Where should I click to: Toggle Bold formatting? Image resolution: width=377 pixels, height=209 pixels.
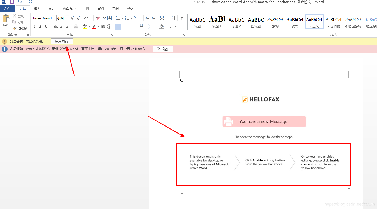(34, 26)
